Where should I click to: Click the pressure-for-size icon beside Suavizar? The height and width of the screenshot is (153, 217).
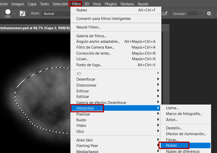point(165,14)
